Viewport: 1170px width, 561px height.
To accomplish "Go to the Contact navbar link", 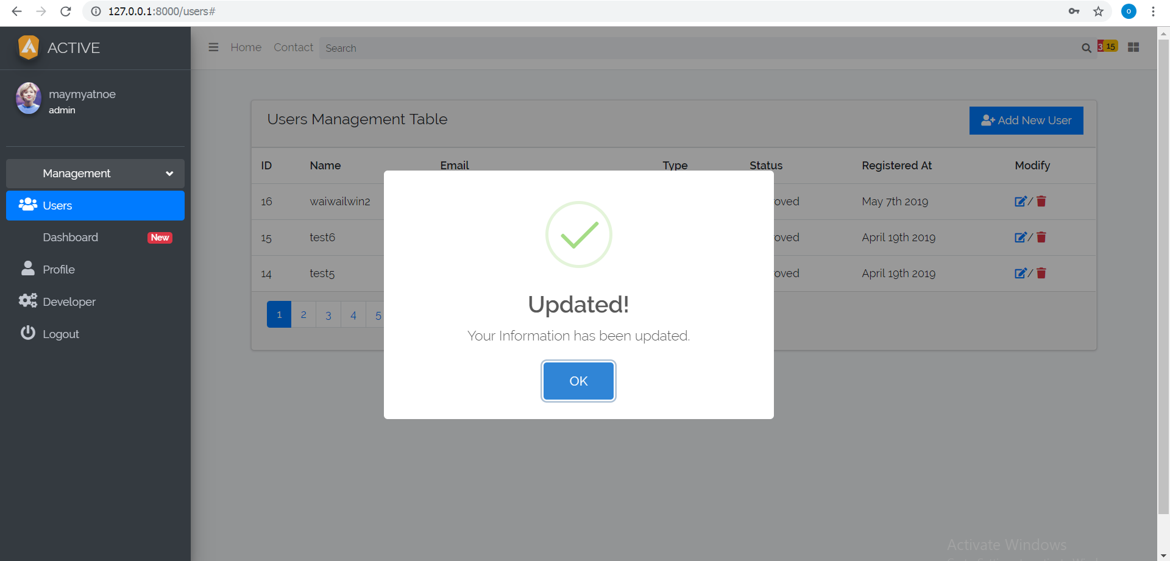I will coord(293,48).
